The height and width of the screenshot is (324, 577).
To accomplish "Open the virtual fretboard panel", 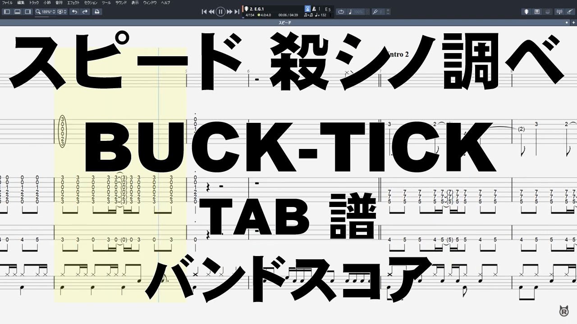I will 526,12.
